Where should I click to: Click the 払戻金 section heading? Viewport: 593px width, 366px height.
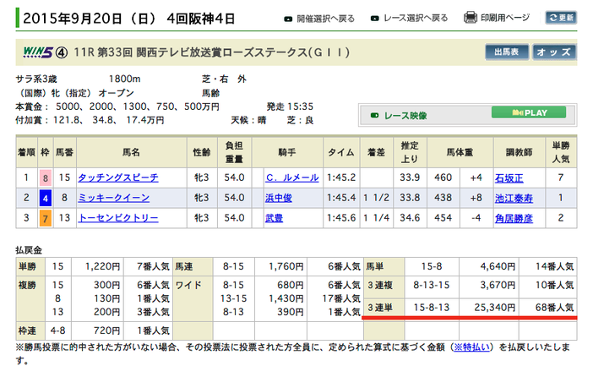(29, 250)
